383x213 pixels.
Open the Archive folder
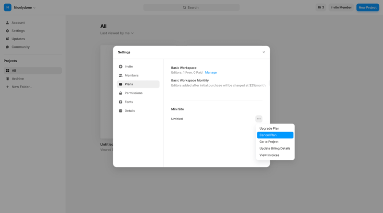click(x=33, y=78)
